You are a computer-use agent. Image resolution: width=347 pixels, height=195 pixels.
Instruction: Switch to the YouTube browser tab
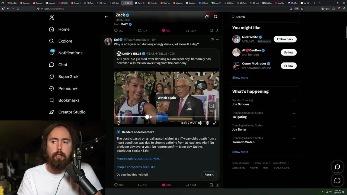click(280, 3)
